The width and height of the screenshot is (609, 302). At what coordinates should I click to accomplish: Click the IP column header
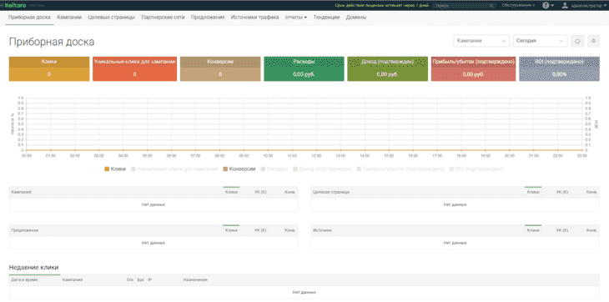tap(150, 279)
